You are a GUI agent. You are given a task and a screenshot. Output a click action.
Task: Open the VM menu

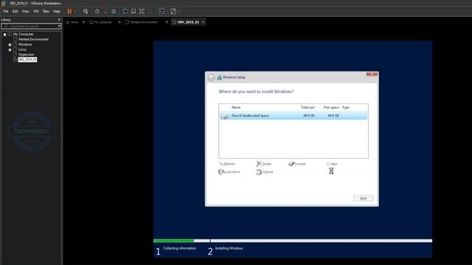[x=36, y=12]
